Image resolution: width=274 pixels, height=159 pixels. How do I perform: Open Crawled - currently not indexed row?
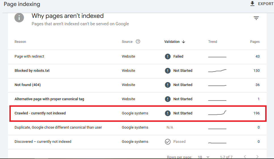137,113
